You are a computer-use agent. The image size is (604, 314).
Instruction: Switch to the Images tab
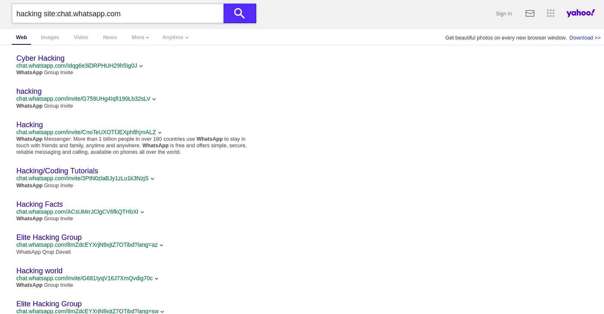click(50, 37)
